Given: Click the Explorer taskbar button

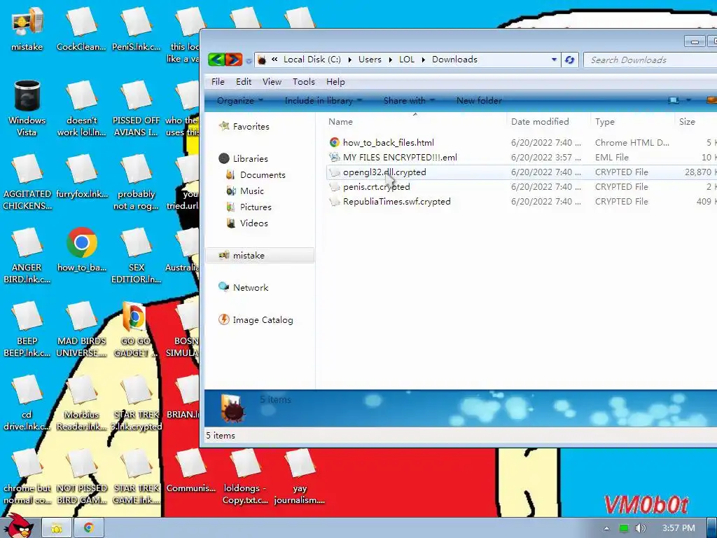Looking at the screenshot, I should click(x=57, y=528).
